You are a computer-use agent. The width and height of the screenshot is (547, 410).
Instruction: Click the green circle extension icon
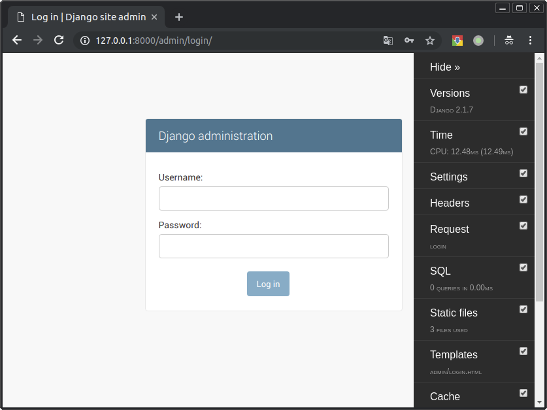coord(478,41)
